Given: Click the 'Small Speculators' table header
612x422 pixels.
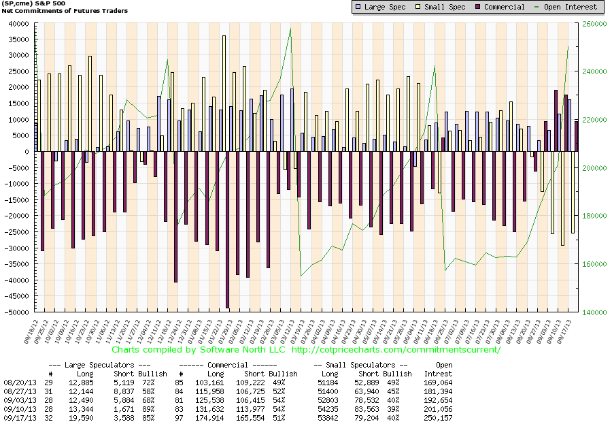Looking at the screenshot, I should (x=360, y=365).
